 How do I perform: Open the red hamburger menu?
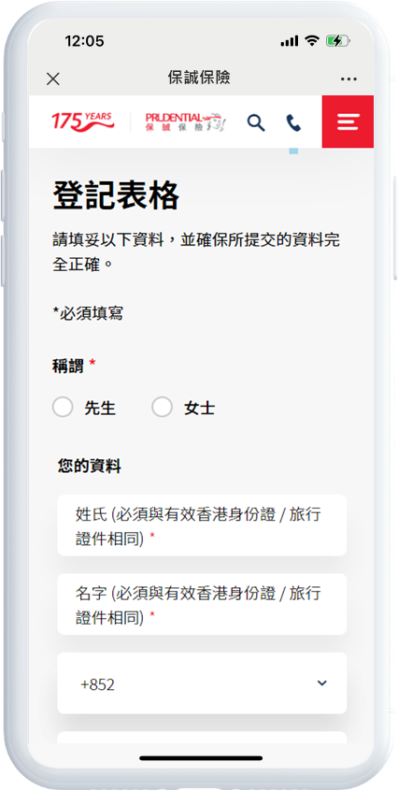(348, 122)
